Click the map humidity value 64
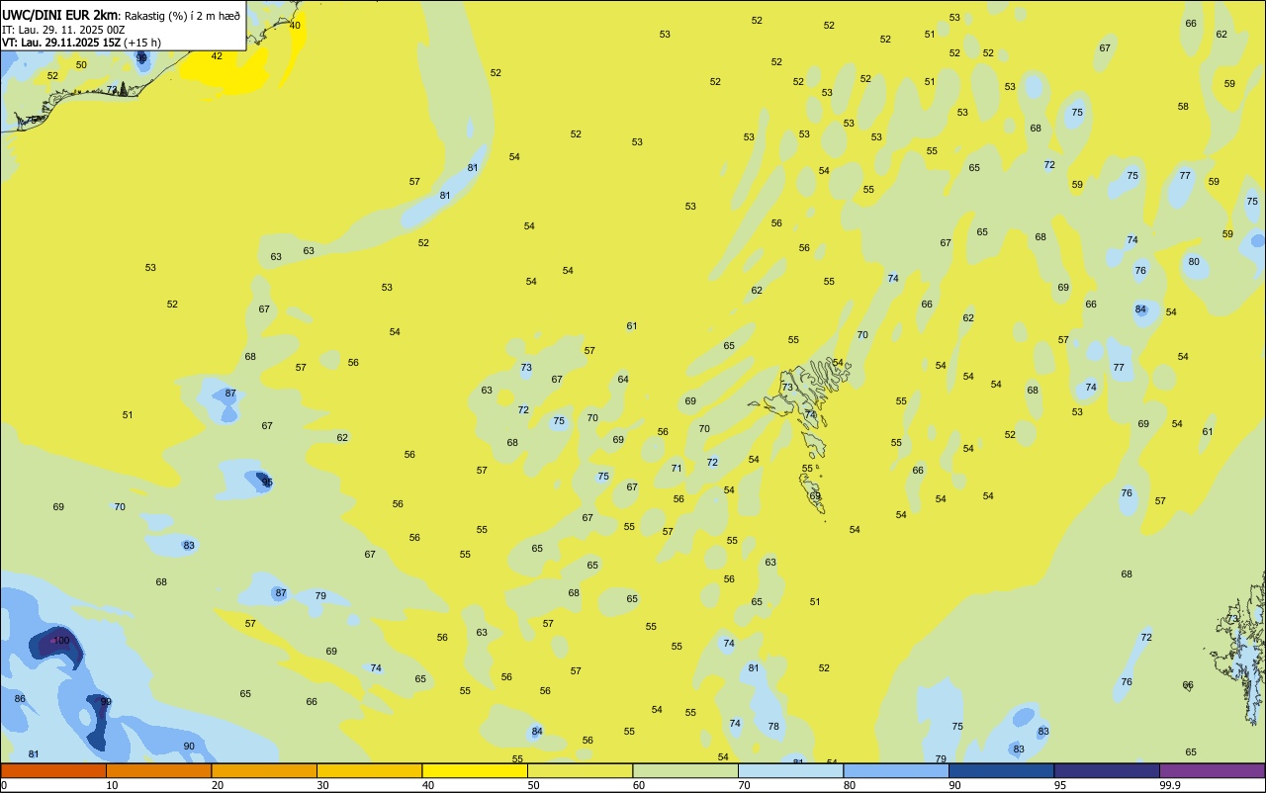This screenshot has width=1266, height=793. 623,380
